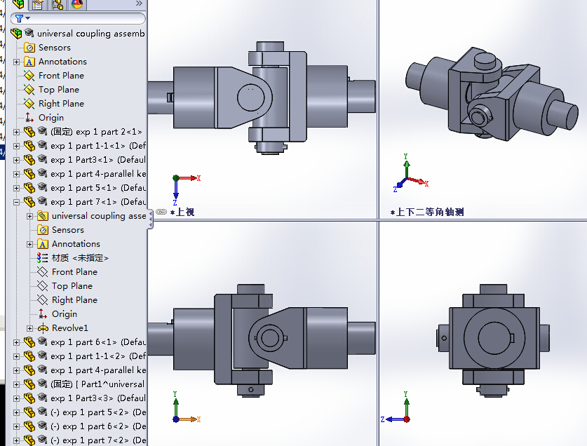Expand the nested universal coupling mates folder
Image resolution: width=587 pixels, height=446 pixels.
click(30, 216)
